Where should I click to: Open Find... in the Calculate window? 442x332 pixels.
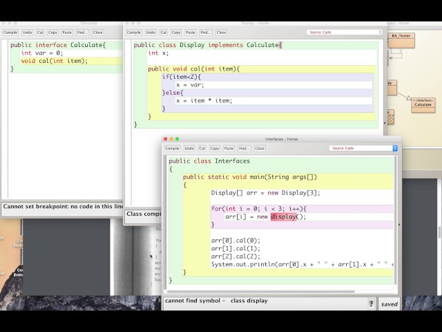click(82, 33)
